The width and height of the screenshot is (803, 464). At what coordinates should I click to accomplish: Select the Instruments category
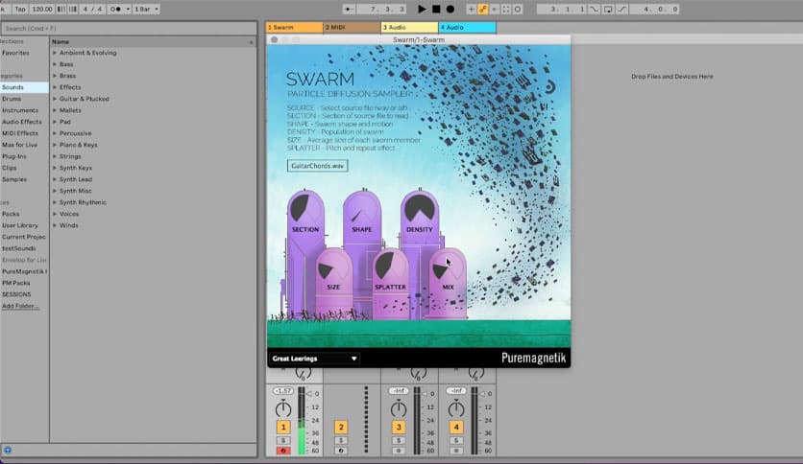(x=20, y=110)
